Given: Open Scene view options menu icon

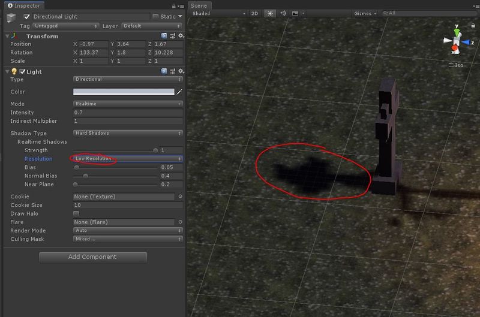Looking at the screenshot, I should click(x=477, y=6).
